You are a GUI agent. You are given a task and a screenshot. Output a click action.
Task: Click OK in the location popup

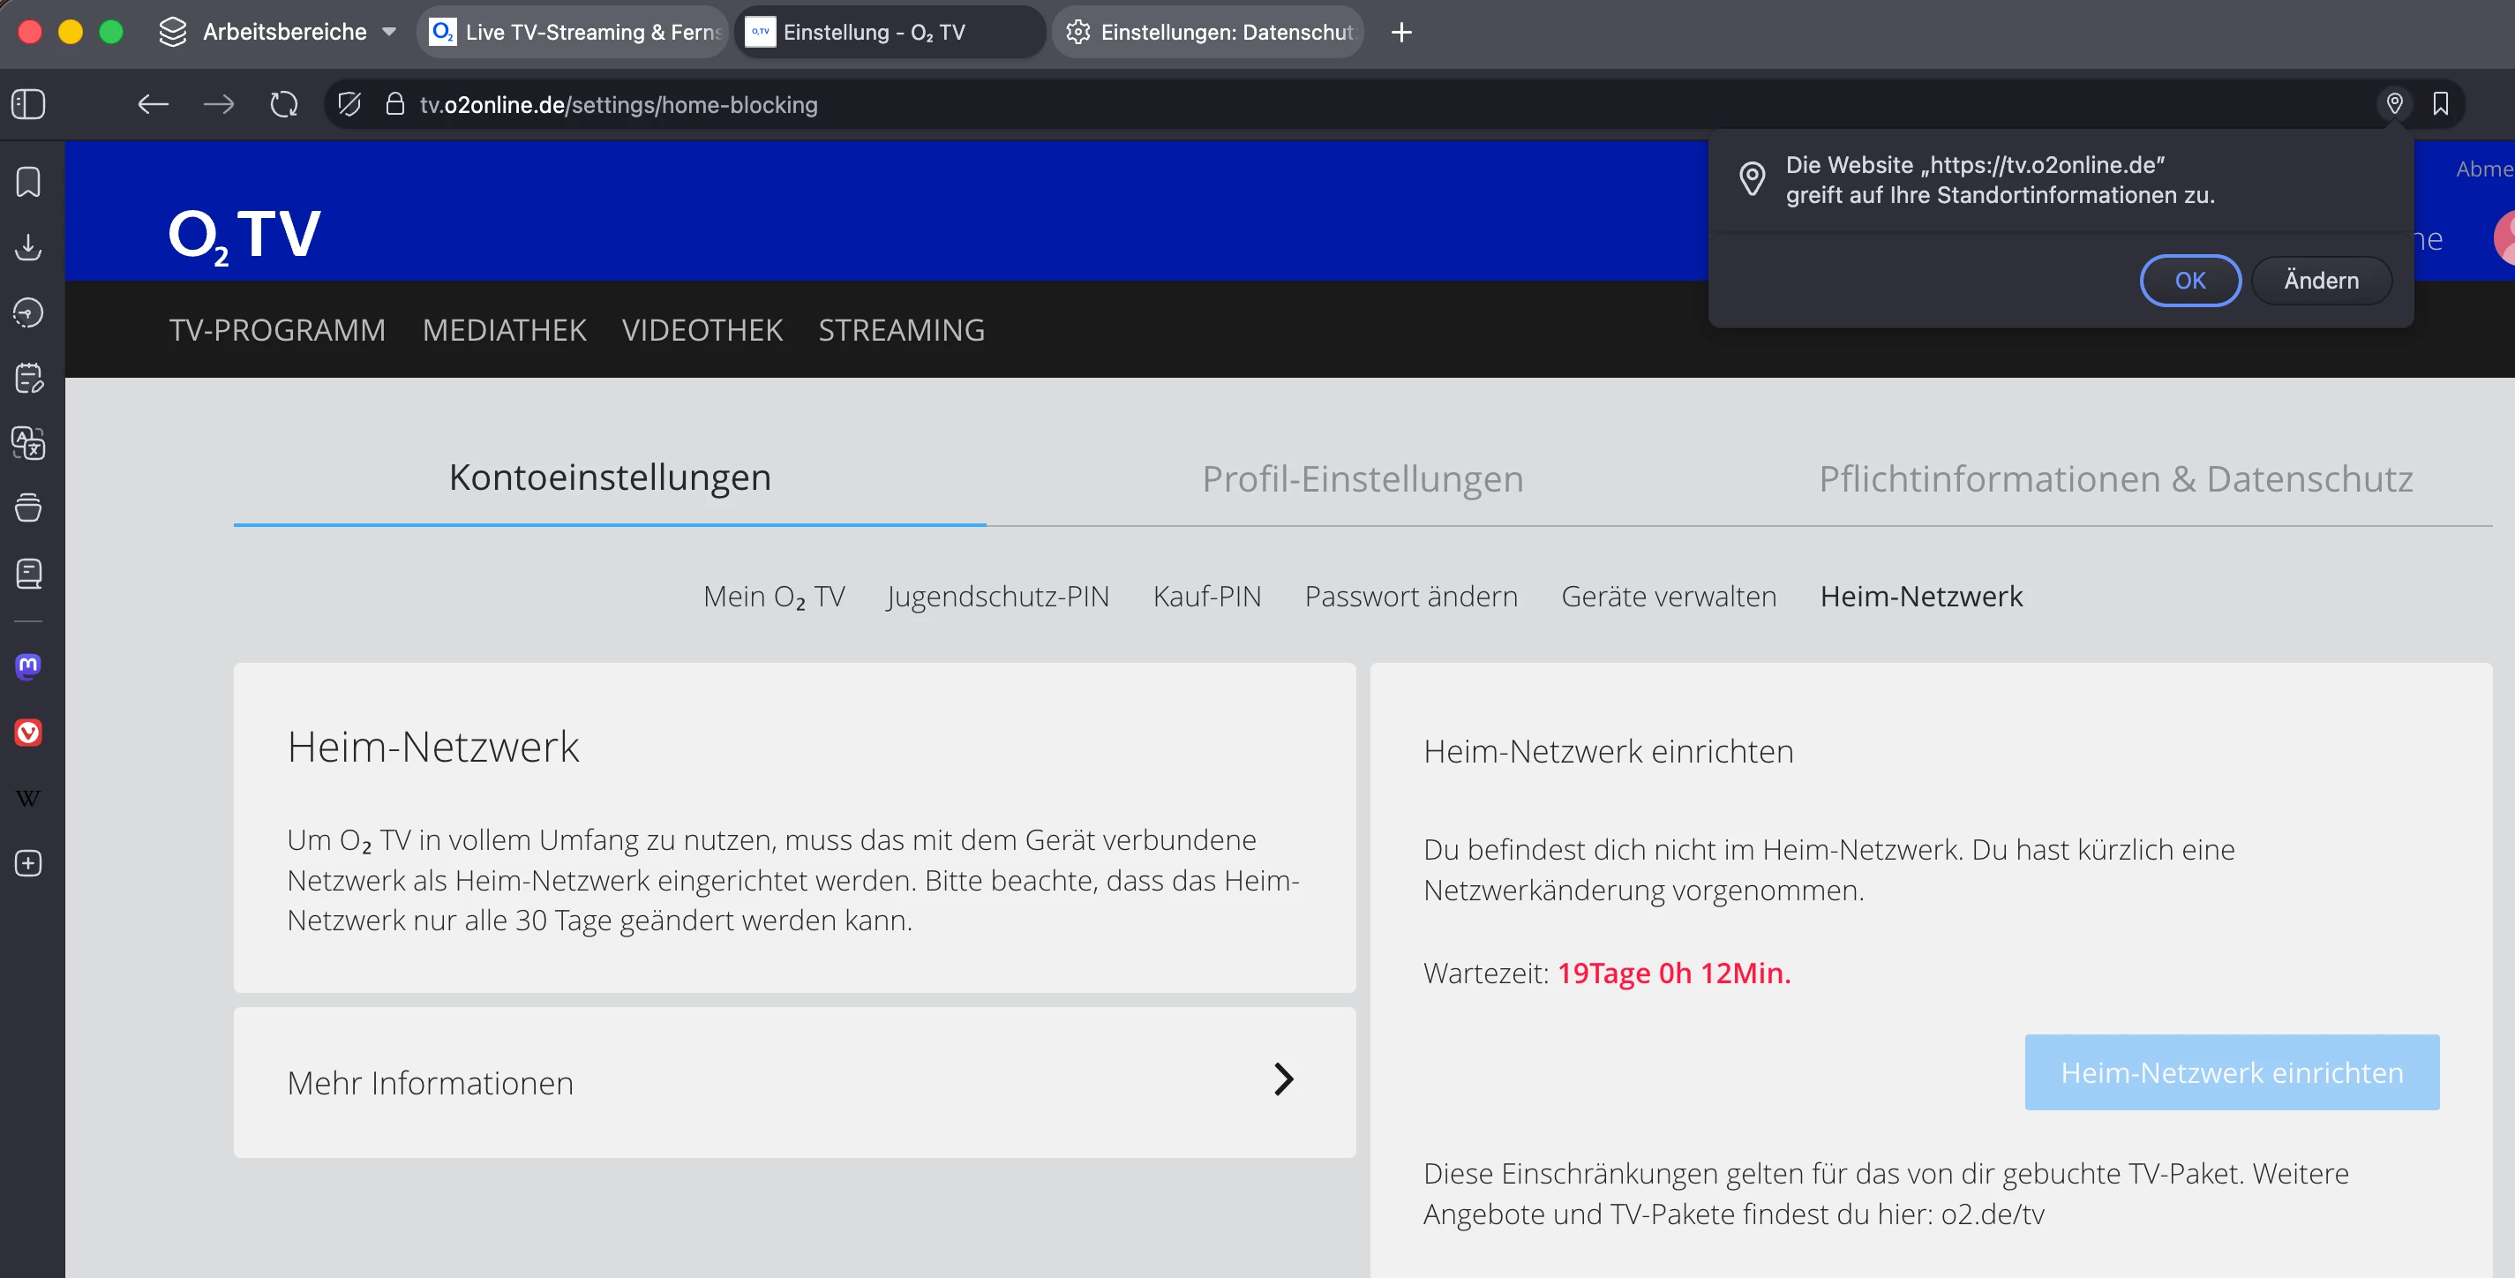pos(2188,280)
